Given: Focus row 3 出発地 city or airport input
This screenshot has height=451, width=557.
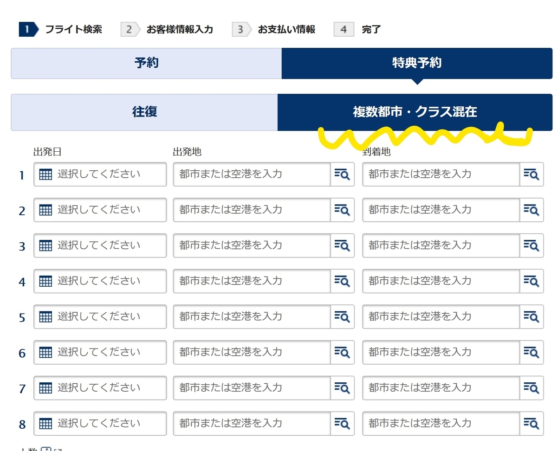Looking at the screenshot, I should point(252,245).
